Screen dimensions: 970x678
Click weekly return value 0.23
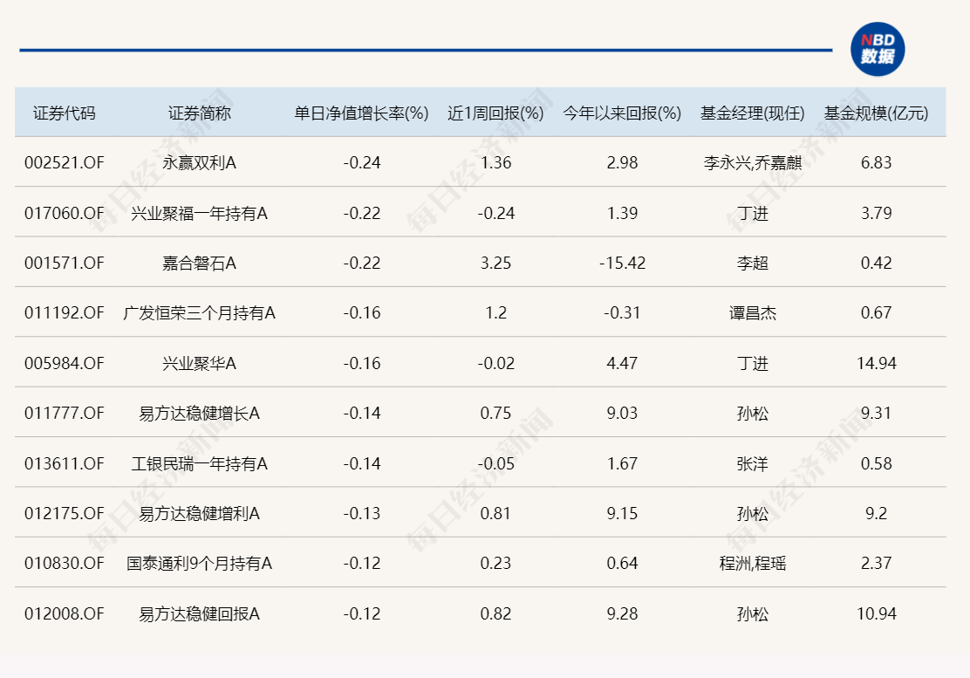pyautogui.click(x=495, y=564)
